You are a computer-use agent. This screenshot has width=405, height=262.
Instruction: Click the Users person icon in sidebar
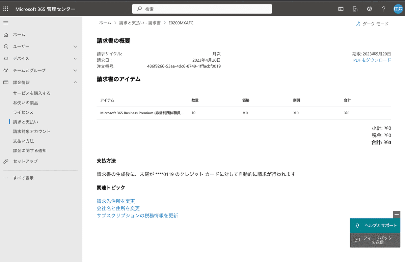point(6,47)
